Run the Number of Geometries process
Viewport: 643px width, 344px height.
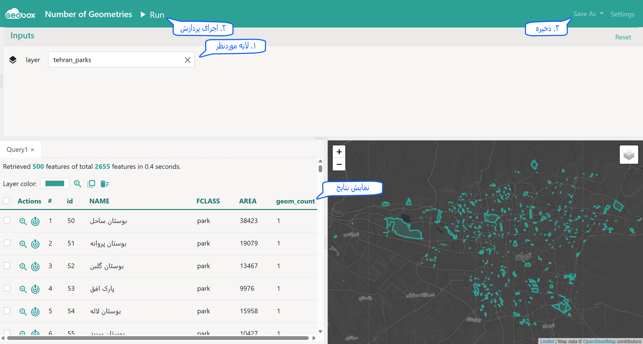tap(152, 15)
